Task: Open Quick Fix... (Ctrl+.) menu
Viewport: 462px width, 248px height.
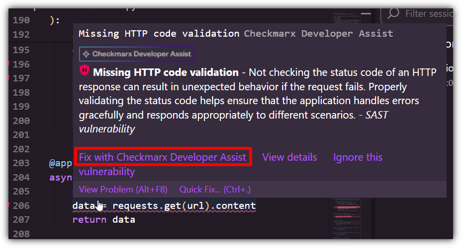Action: click(x=215, y=189)
